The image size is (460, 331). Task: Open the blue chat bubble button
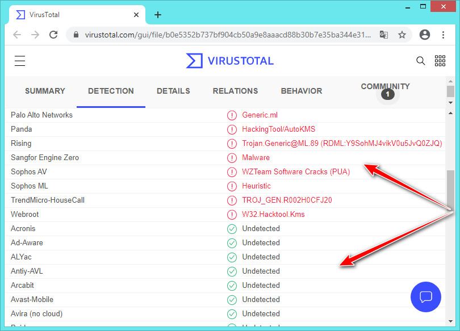click(x=426, y=297)
